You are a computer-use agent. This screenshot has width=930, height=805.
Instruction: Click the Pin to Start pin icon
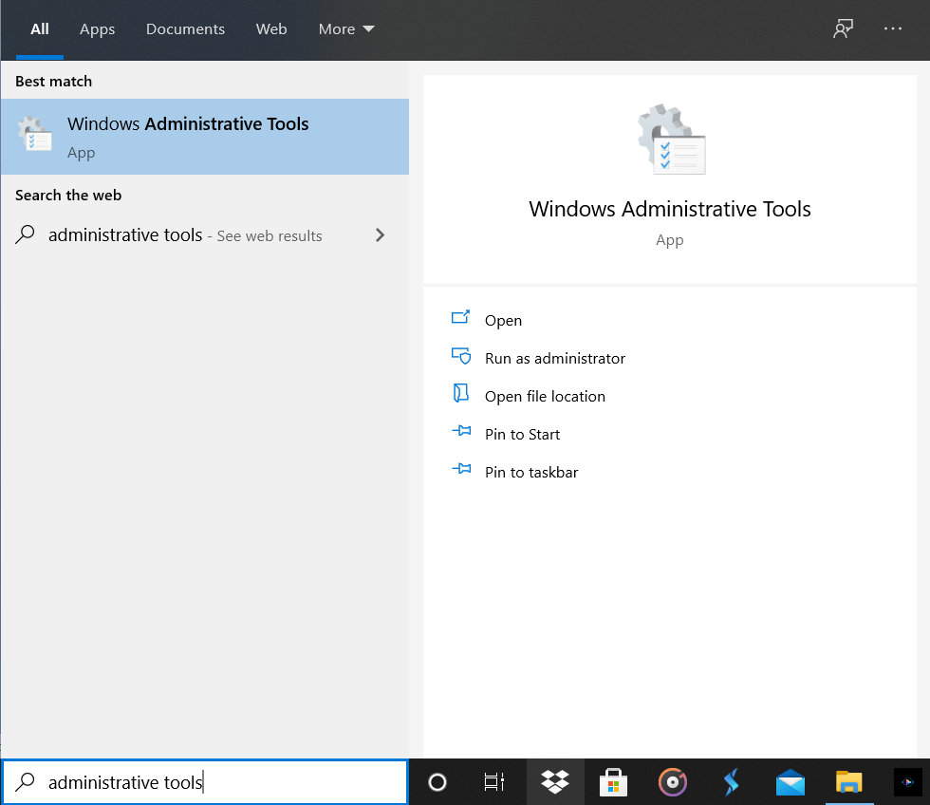tap(462, 432)
